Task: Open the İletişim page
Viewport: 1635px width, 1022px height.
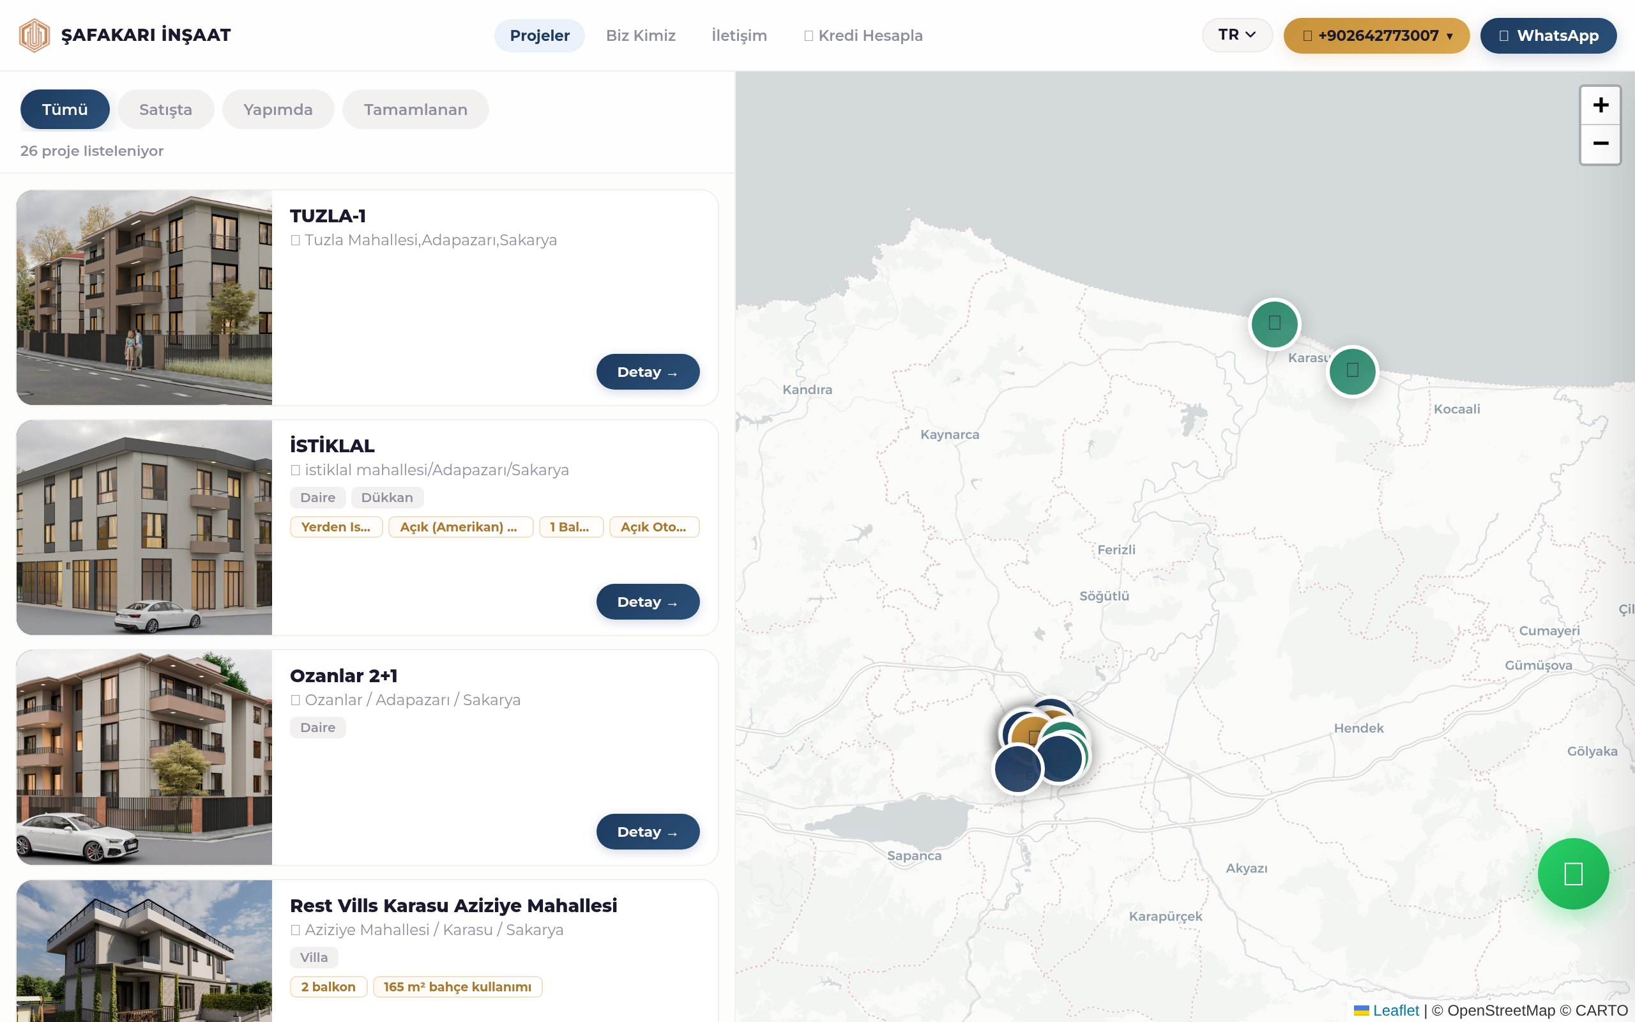Action: point(739,36)
